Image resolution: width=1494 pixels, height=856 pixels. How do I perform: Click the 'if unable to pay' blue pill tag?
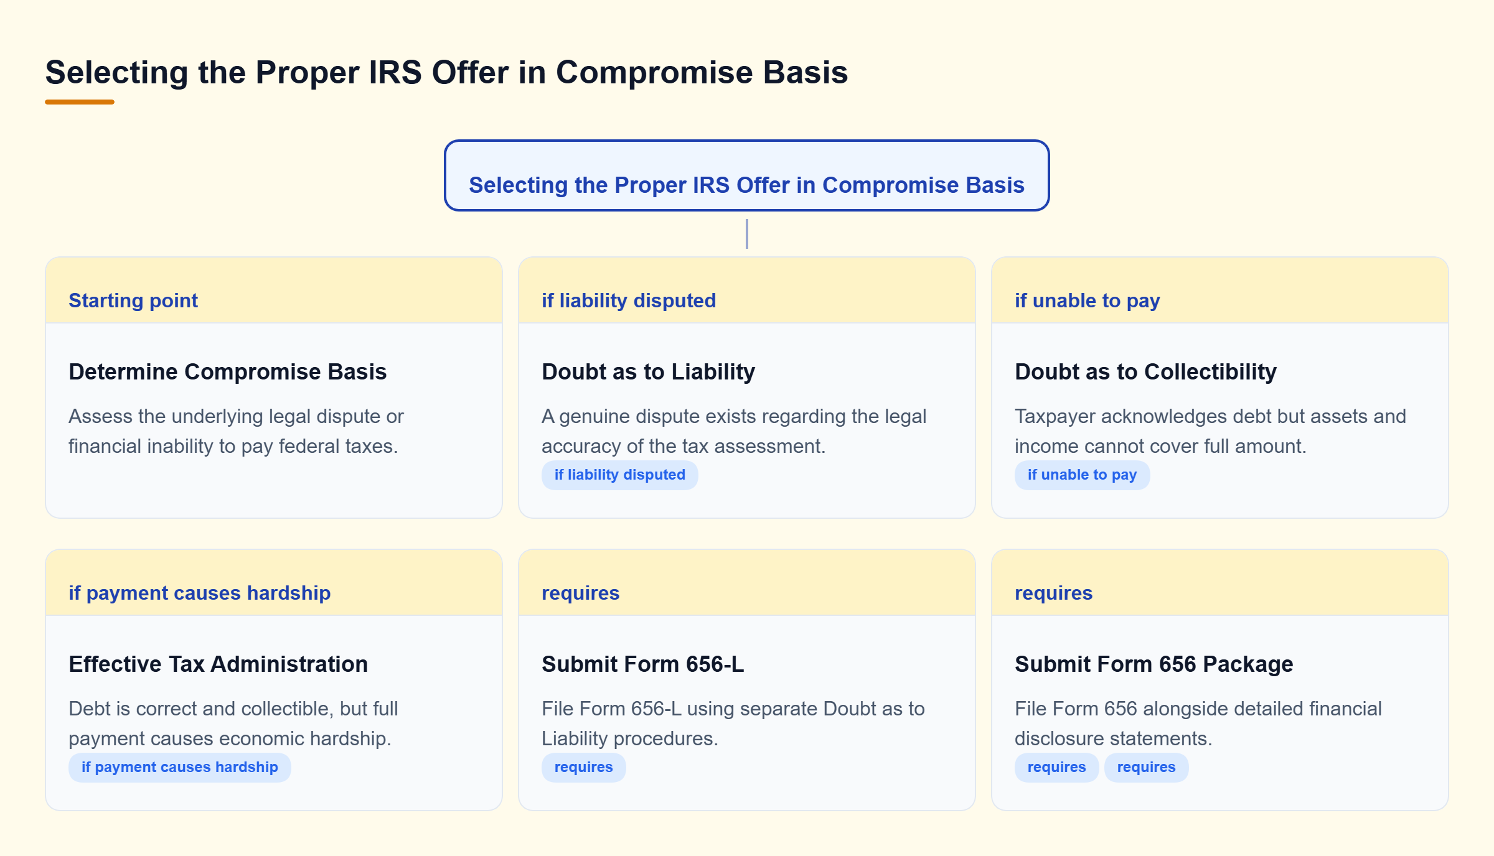[1082, 475]
